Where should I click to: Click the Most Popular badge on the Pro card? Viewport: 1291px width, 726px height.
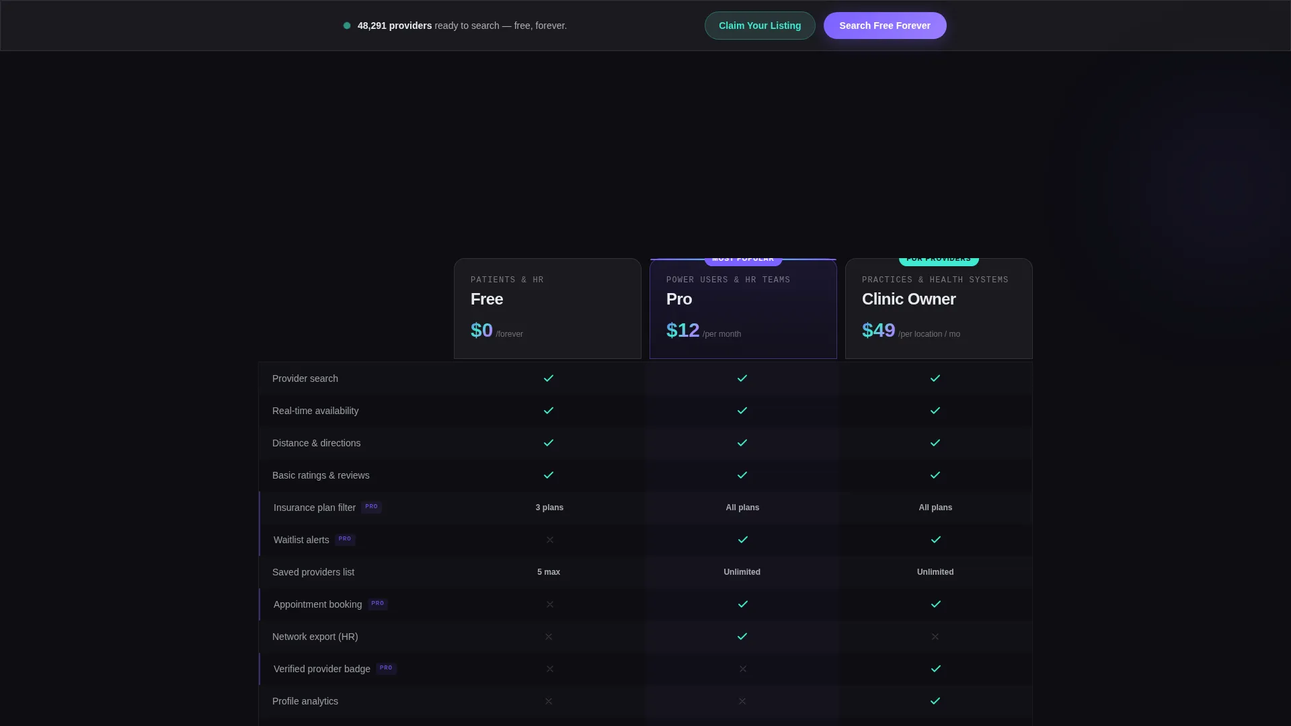(x=743, y=259)
